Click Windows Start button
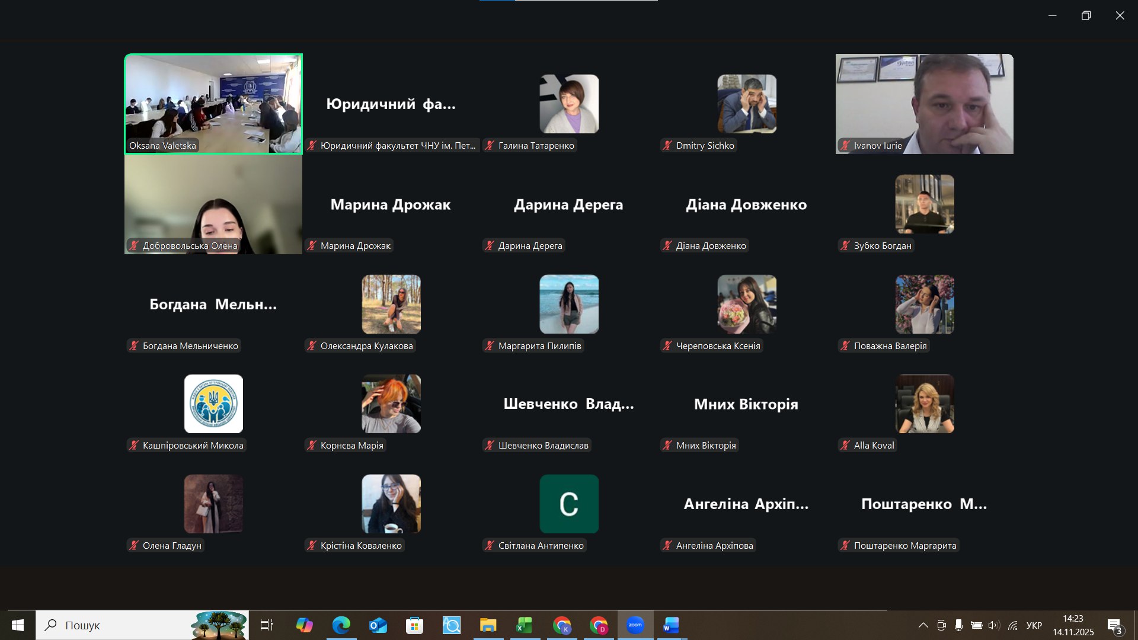This screenshot has height=640, width=1138. click(18, 625)
